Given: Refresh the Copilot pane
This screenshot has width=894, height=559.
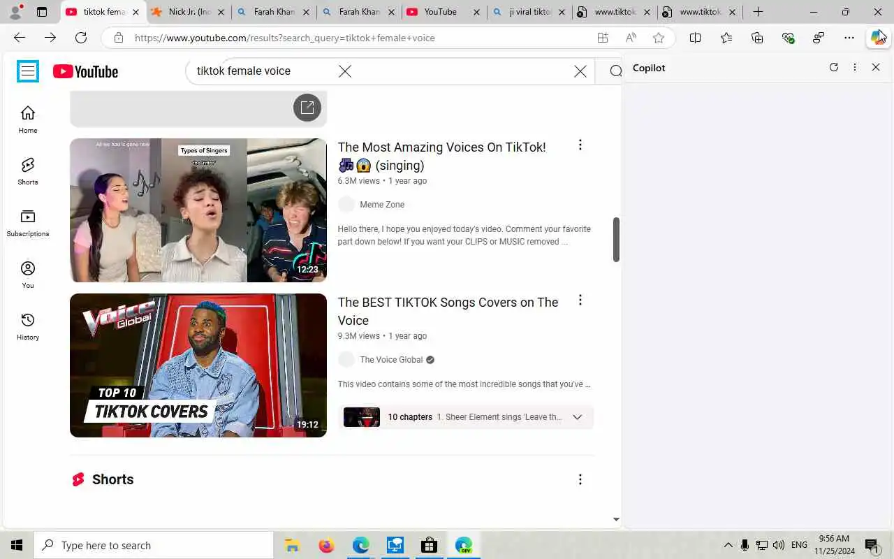Looking at the screenshot, I should point(833,67).
